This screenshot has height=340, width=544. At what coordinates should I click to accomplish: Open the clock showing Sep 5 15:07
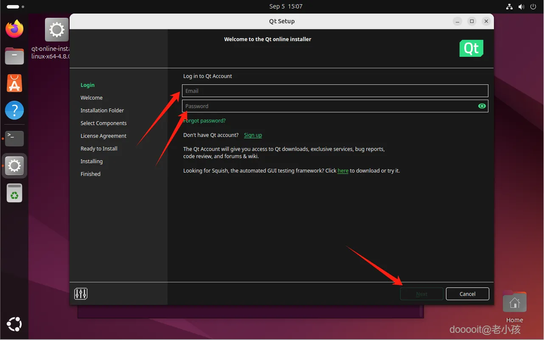(286, 7)
